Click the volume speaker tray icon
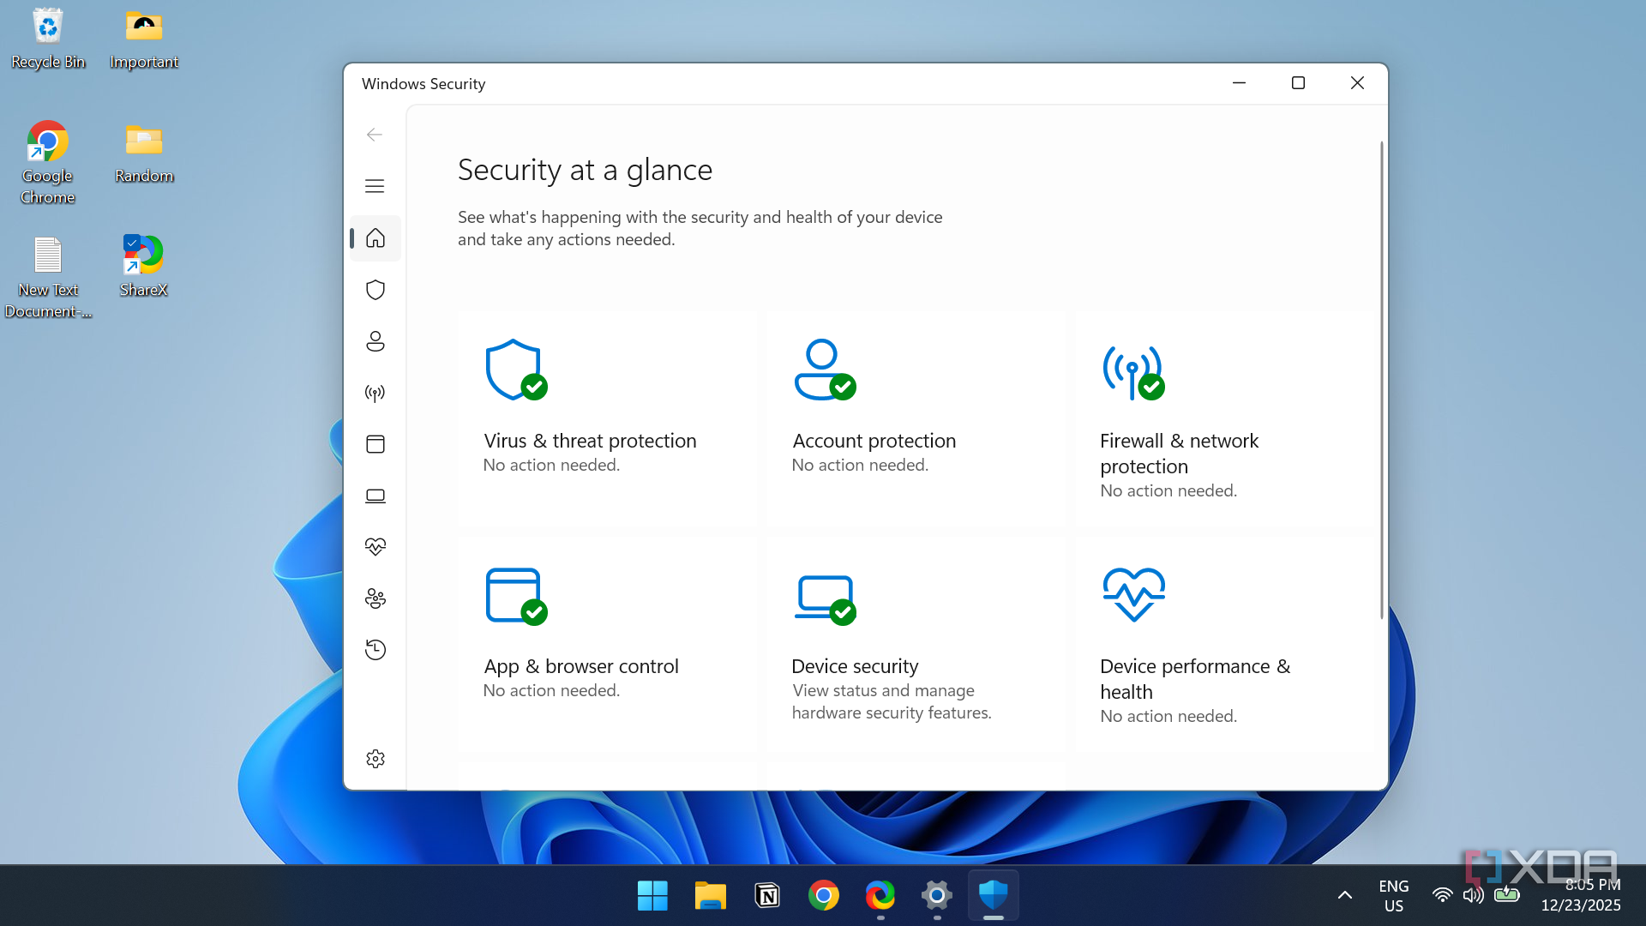 (1474, 896)
